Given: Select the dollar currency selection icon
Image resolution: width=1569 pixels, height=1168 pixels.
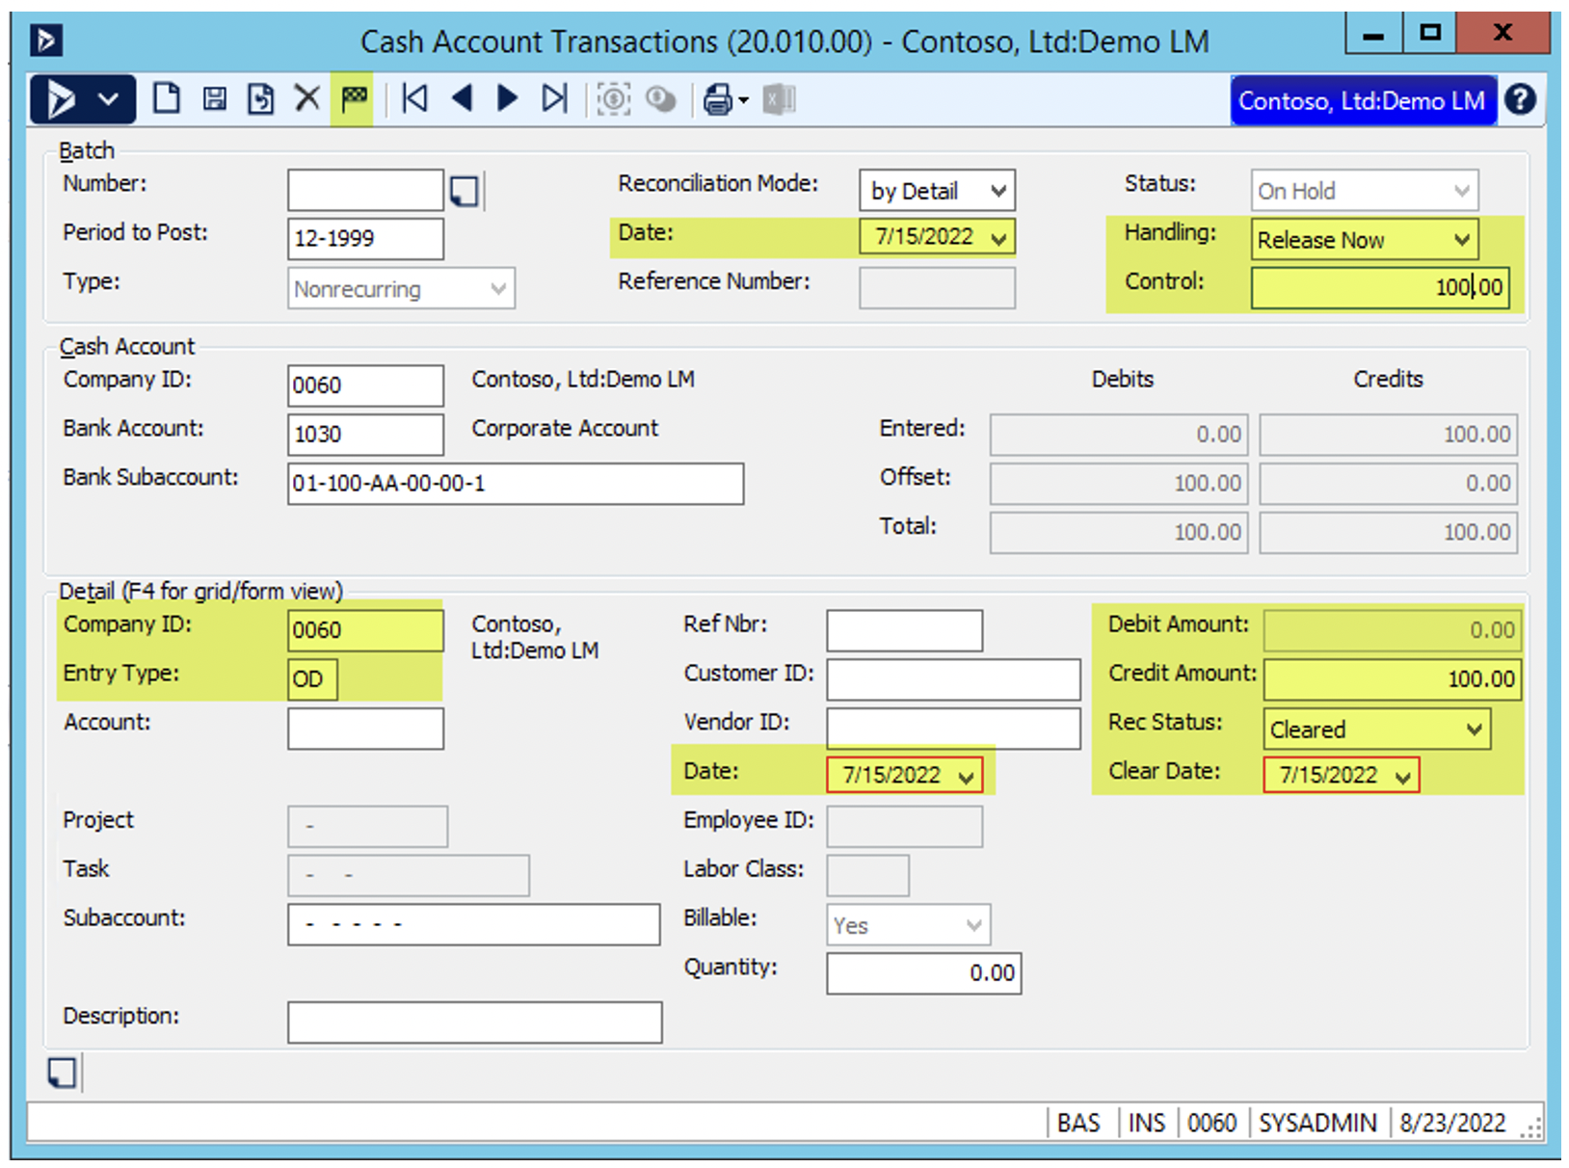Looking at the screenshot, I should (614, 98).
